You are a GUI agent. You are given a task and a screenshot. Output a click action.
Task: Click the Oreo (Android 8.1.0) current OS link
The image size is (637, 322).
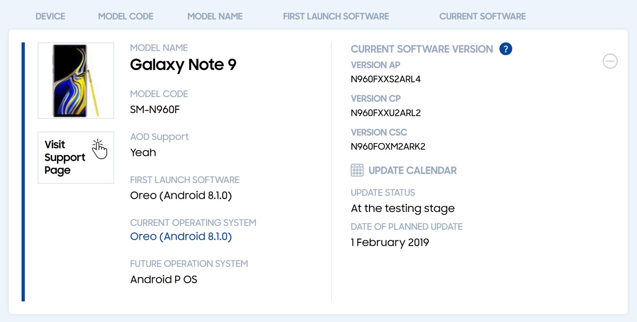[x=181, y=237]
